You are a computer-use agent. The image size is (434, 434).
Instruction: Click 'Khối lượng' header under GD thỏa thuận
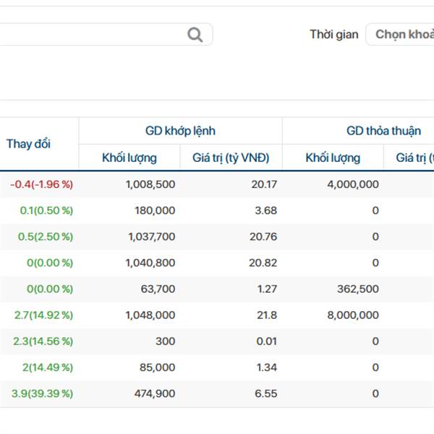[333, 158]
